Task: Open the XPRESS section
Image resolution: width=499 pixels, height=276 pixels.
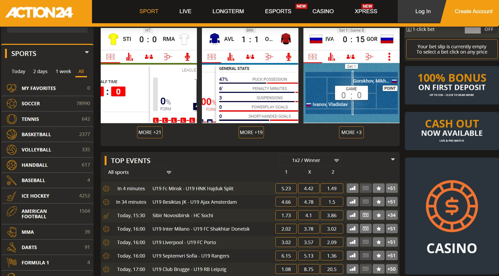Action: coord(366,11)
